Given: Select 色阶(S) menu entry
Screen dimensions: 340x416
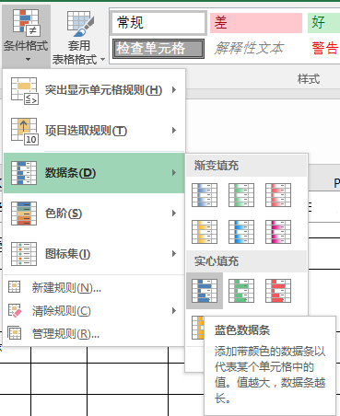Looking at the screenshot, I should coord(94,214).
